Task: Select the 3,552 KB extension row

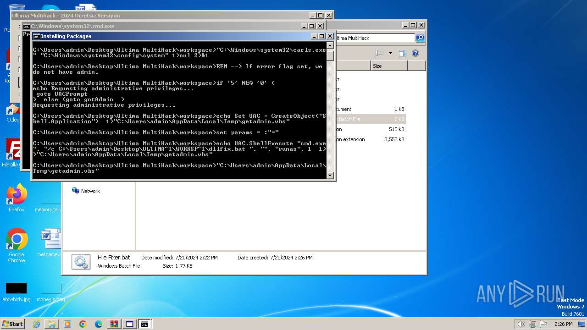Action: [x=370, y=139]
